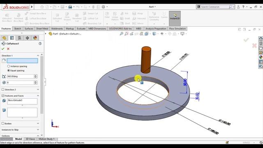The image size is (263, 148).
Task: Click Zoom to Area magnifier icon
Action: pyautogui.click(x=127, y=34)
